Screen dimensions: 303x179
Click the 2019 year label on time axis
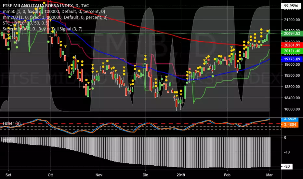pos(181,175)
